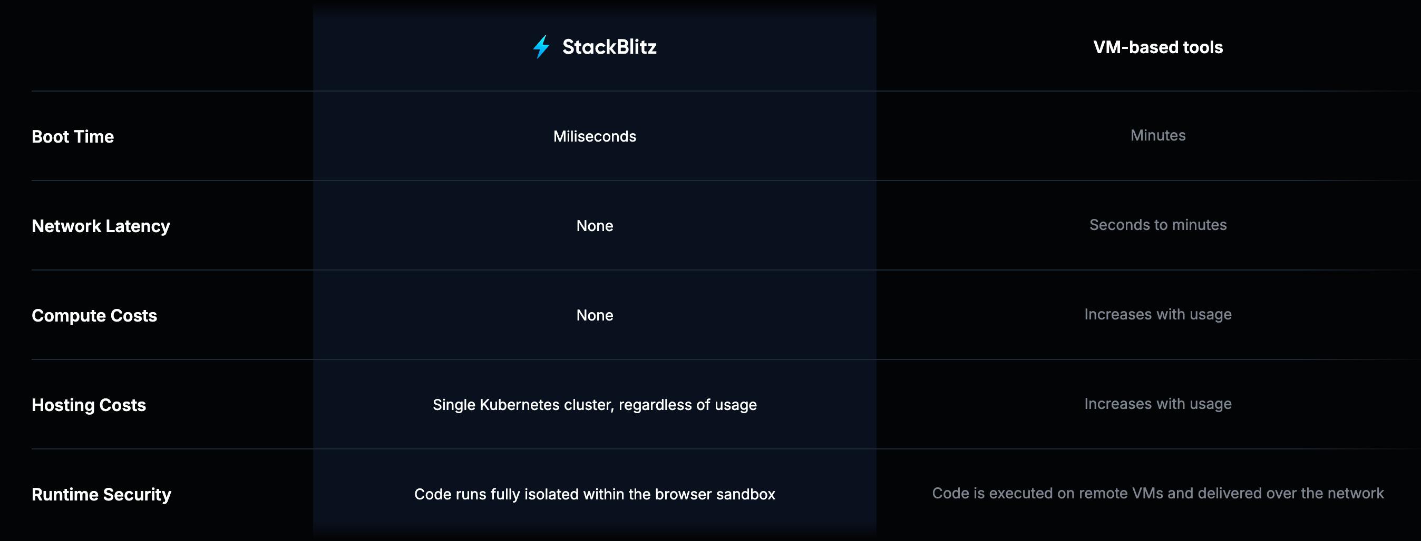1421x541 pixels.
Task: Select the Network Latency row label
Action: [101, 226]
